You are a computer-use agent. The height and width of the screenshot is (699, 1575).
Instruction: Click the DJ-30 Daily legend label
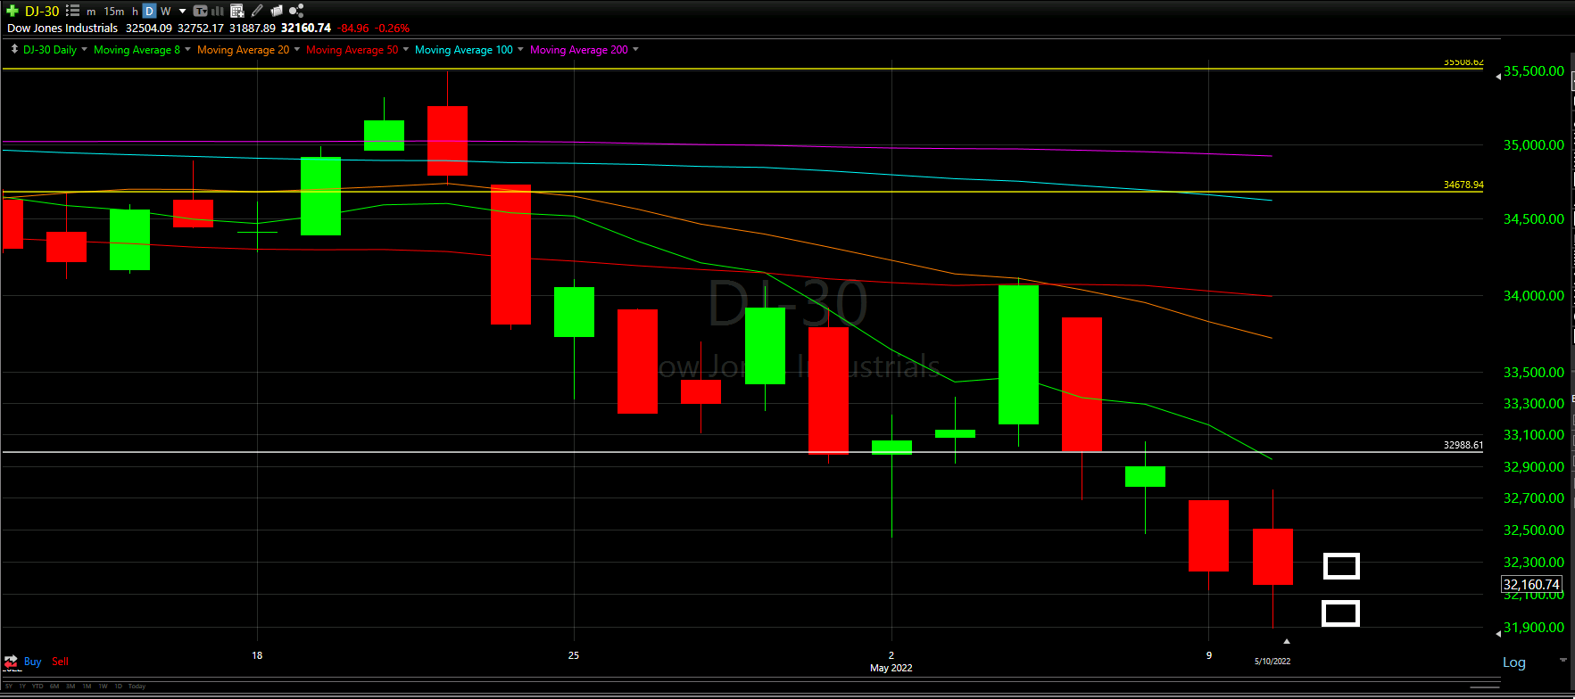point(50,50)
